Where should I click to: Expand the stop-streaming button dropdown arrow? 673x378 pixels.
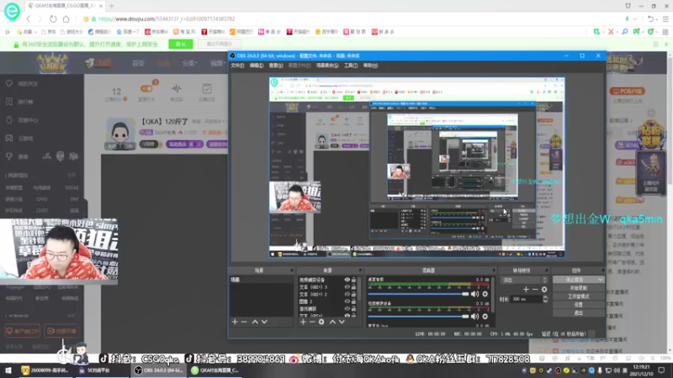(600, 280)
